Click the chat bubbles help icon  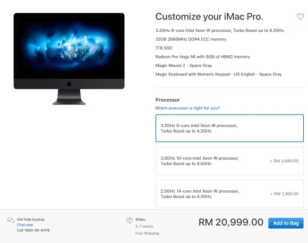pos(11,220)
